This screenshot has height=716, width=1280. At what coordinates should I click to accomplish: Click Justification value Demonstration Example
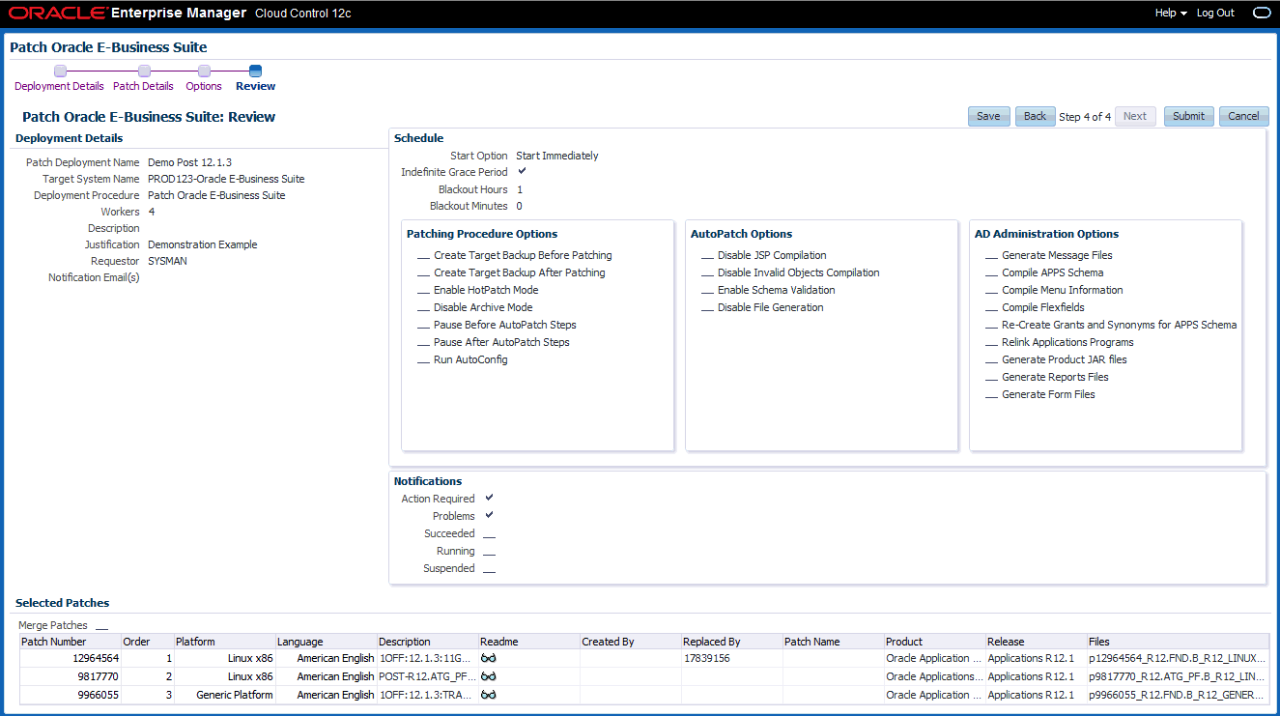tap(203, 244)
